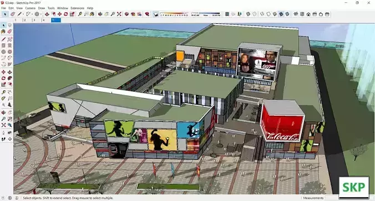Image resolution: width=375 pixels, height=201 pixels.
Task: Open the File menu
Action: tap(3, 8)
